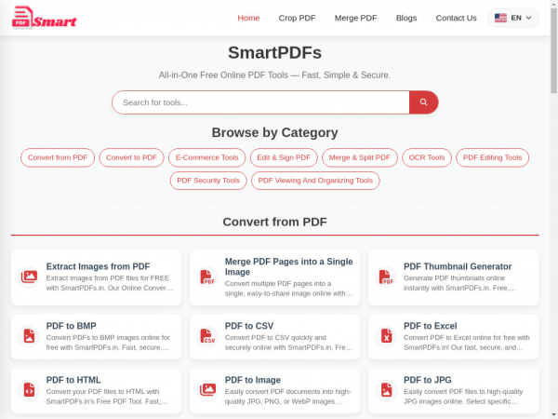Select the Edit & Sign PDF category
558x419 pixels.
pyautogui.click(x=284, y=157)
